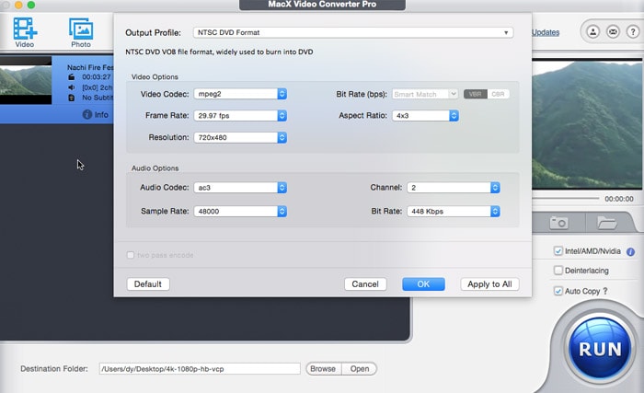Open the Aspect Ratio 4x3 dropdown

[425, 116]
